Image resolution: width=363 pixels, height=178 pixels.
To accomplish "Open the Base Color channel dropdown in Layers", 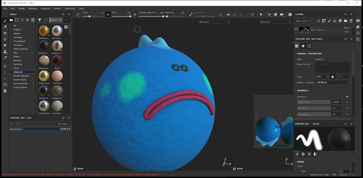I will [303, 21].
